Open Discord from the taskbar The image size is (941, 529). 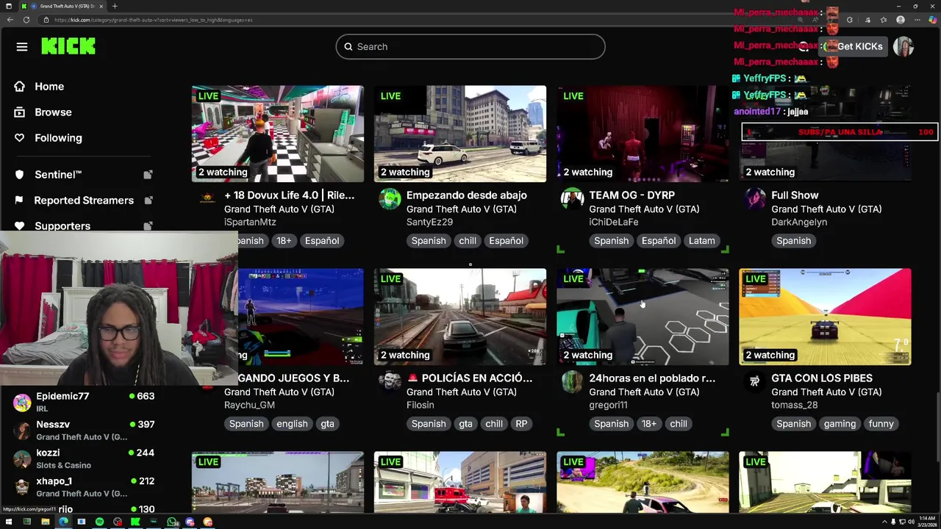pos(190,522)
